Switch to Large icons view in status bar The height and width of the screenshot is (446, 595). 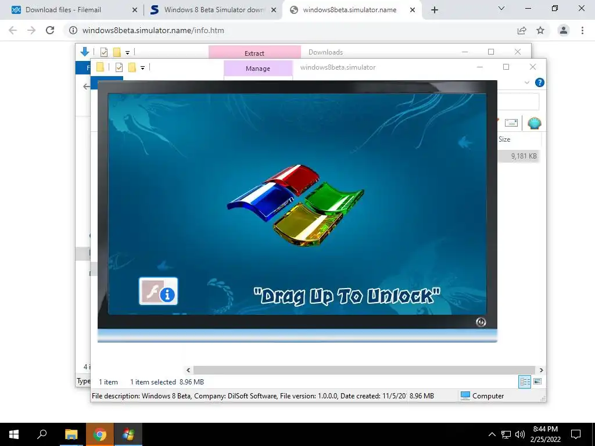pyautogui.click(x=537, y=382)
